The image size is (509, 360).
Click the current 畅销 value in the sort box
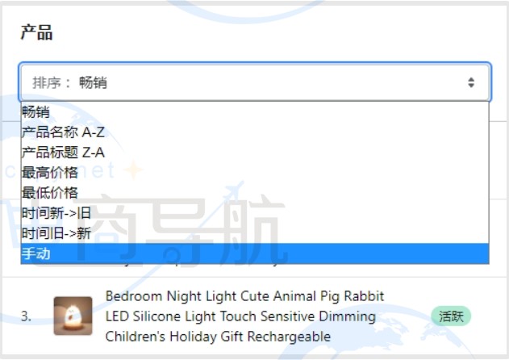pyautogui.click(x=93, y=82)
